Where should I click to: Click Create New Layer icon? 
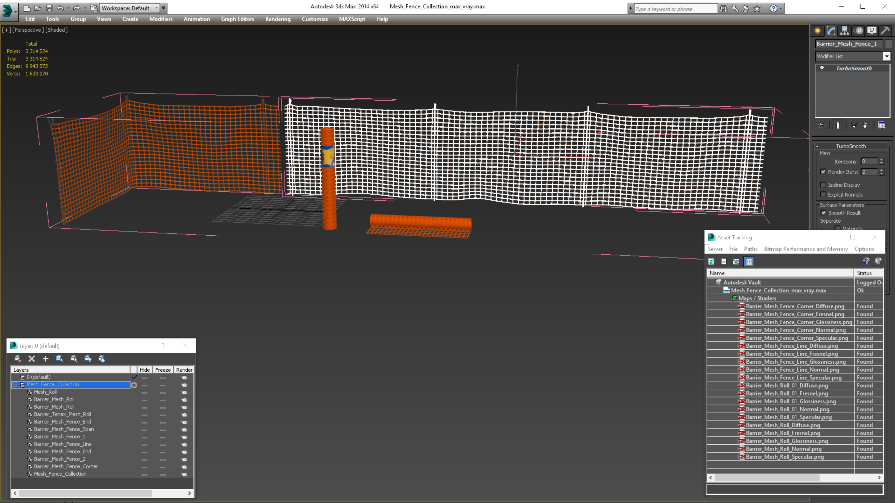[17, 359]
